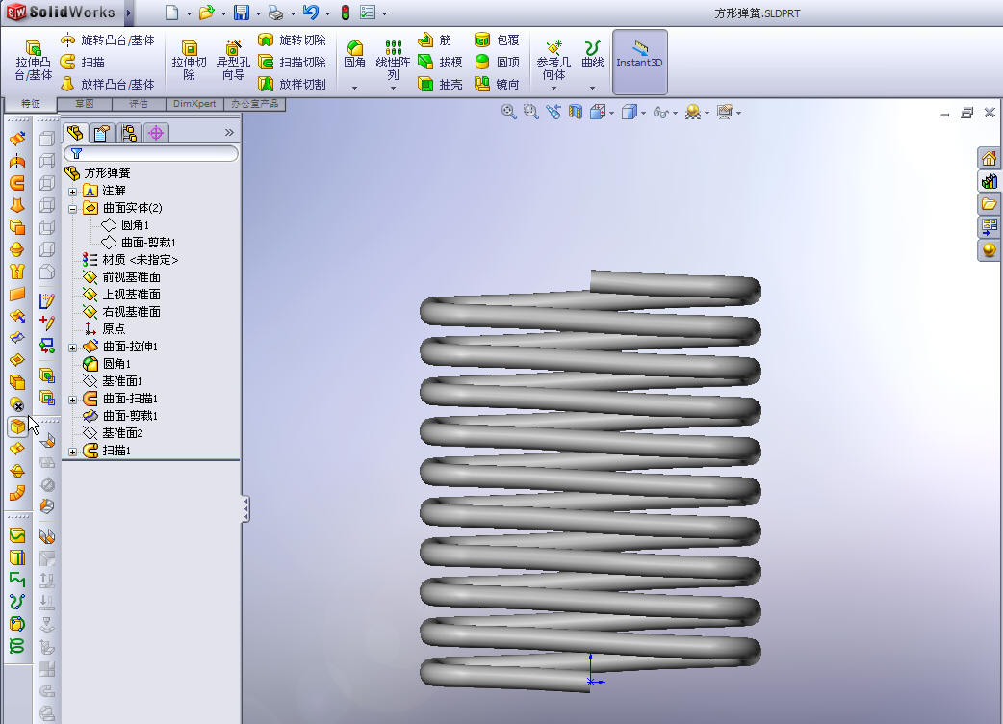
Task: Click the Save icon in the title bar
Action: pyautogui.click(x=242, y=13)
